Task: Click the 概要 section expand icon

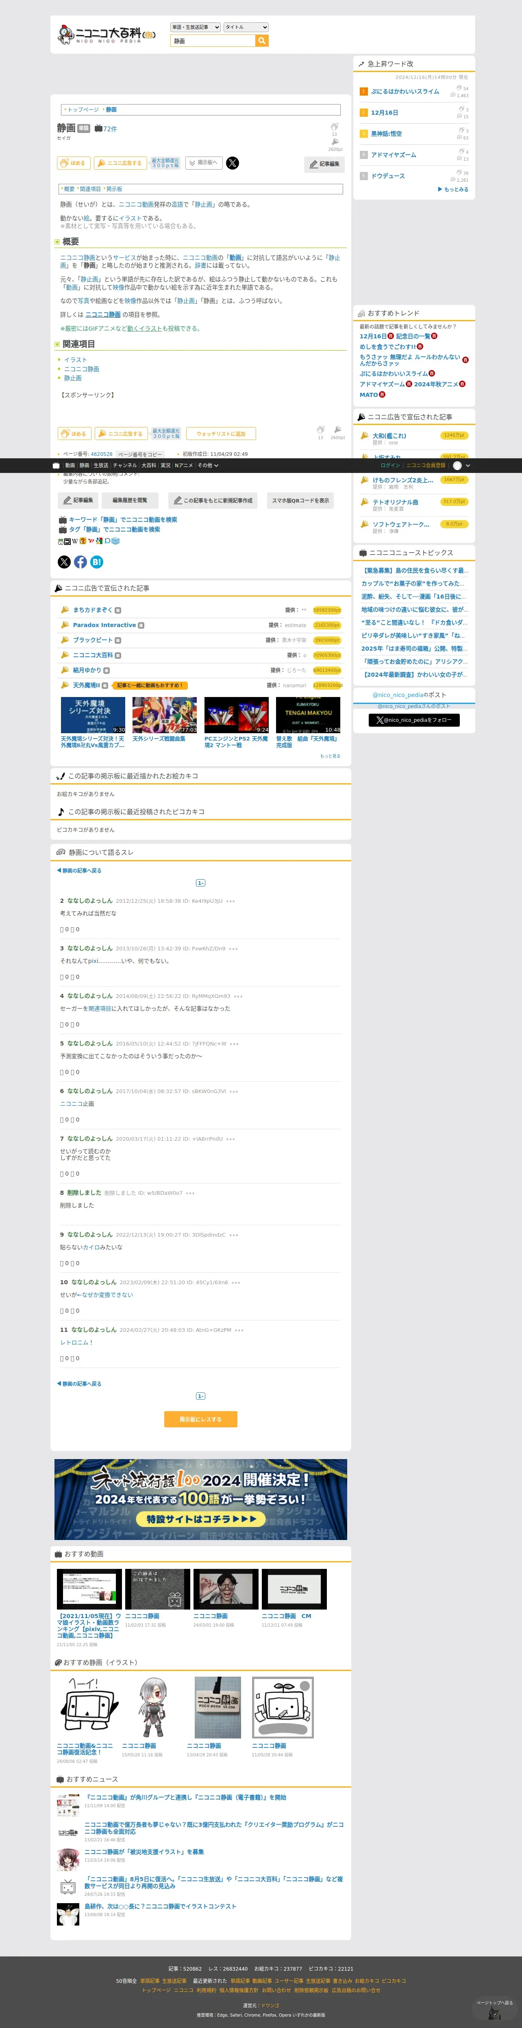Action: point(57,242)
